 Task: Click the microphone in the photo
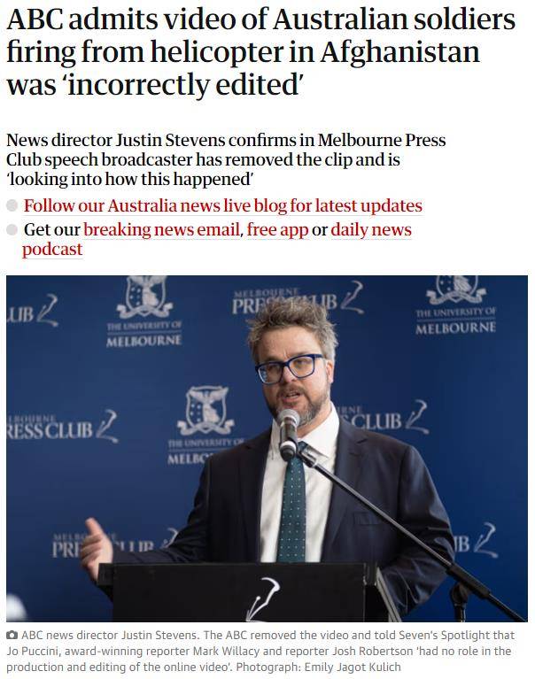click(288, 434)
